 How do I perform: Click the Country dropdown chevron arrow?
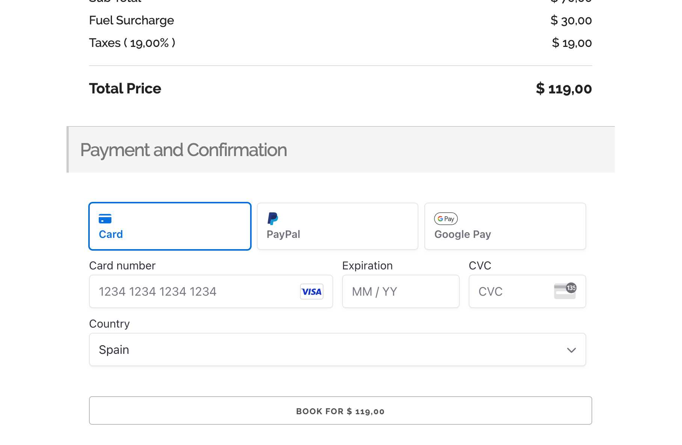point(571,350)
